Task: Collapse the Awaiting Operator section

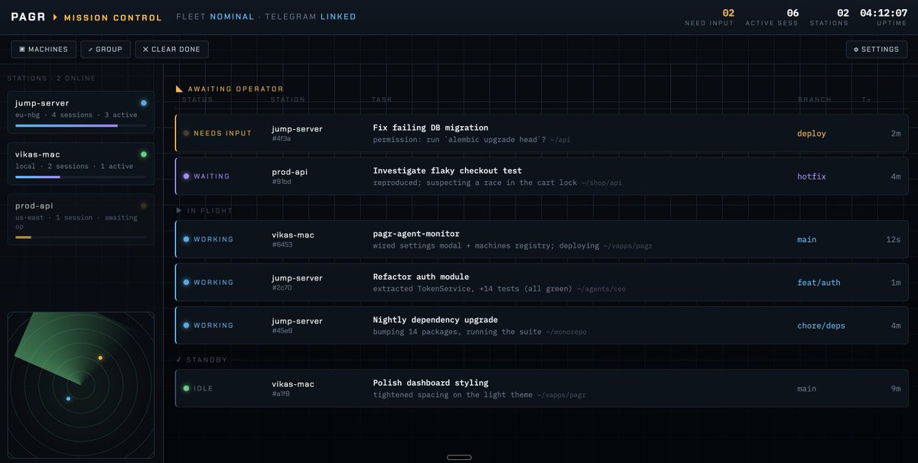Action: pyautogui.click(x=229, y=89)
